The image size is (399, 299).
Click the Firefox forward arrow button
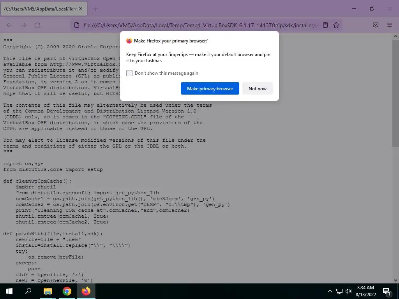pos(23,25)
